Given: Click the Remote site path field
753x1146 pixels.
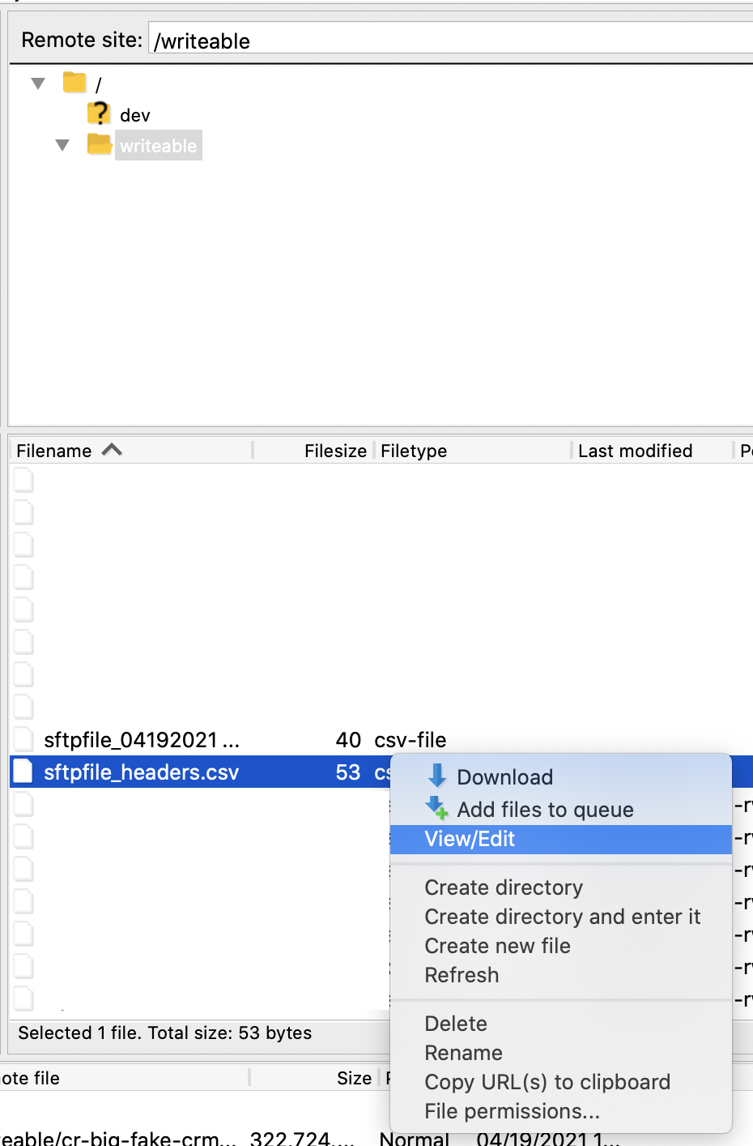Looking at the screenshot, I should (450, 41).
